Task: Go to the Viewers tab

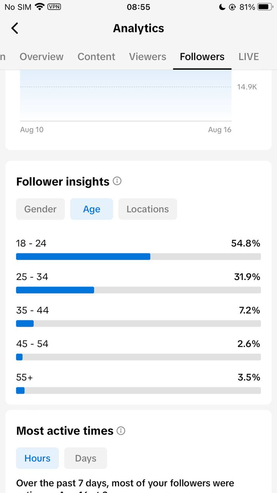Action: tap(148, 57)
